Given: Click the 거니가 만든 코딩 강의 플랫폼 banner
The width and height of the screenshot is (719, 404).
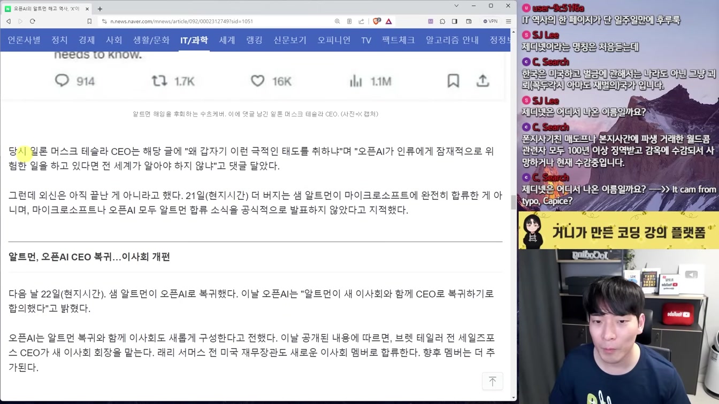Looking at the screenshot, I should pos(618,231).
